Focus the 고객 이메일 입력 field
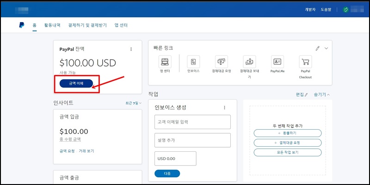The image size is (370, 185). [x=192, y=122]
